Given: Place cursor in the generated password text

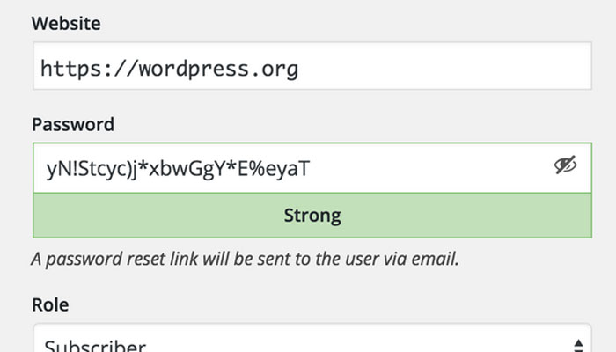Looking at the screenshot, I should pyautogui.click(x=176, y=167).
